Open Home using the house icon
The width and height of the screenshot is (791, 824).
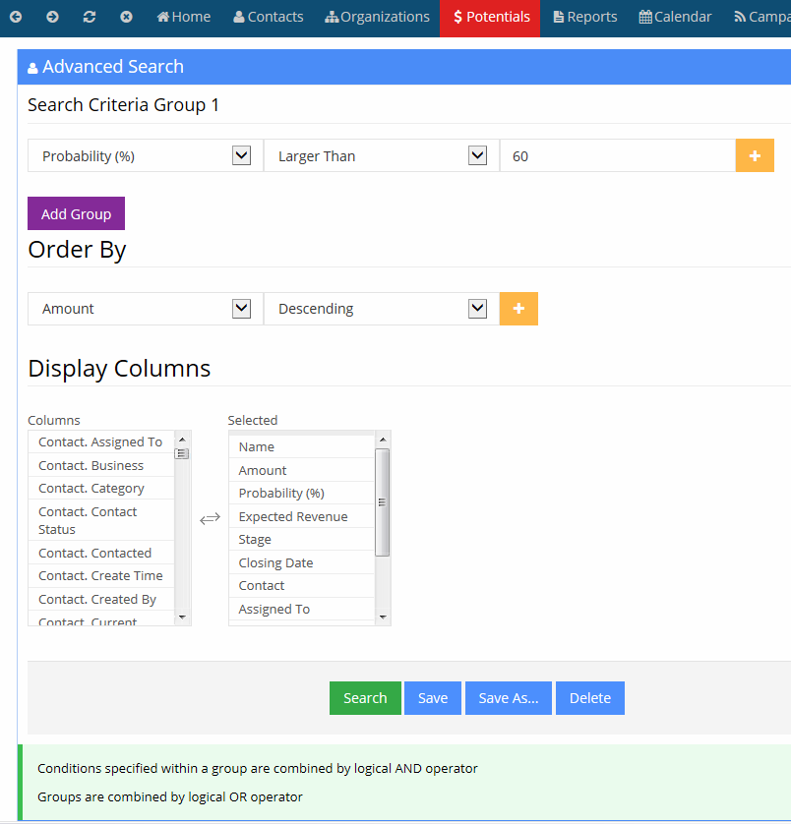pyautogui.click(x=162, y=16)
